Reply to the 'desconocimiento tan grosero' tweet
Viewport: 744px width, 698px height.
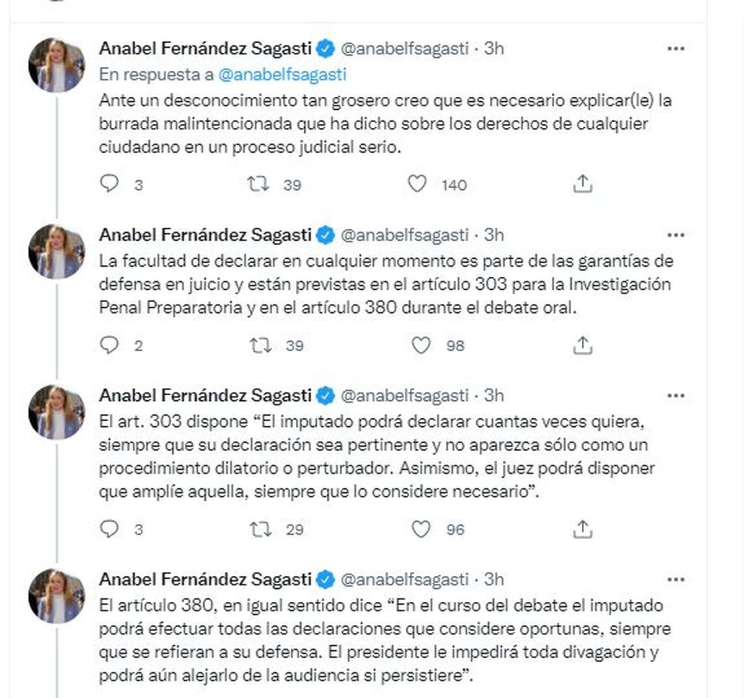pyautogui.click(x=110, y=184)
